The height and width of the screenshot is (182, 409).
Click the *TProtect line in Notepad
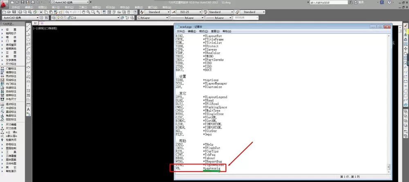coord(211,46)
